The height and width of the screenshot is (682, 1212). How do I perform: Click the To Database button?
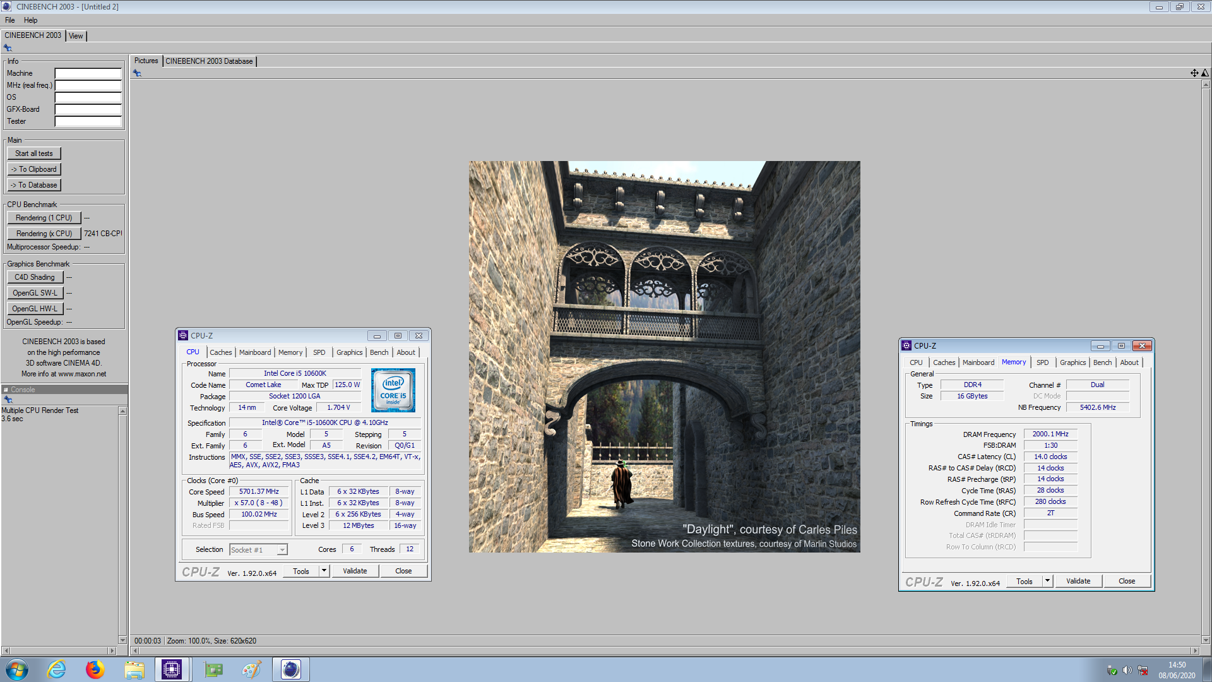coord(34,185)
